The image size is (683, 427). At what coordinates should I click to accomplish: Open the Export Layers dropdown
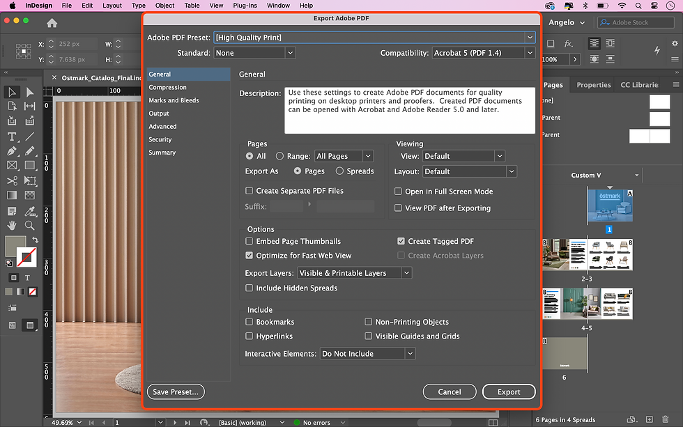(355, 273)
